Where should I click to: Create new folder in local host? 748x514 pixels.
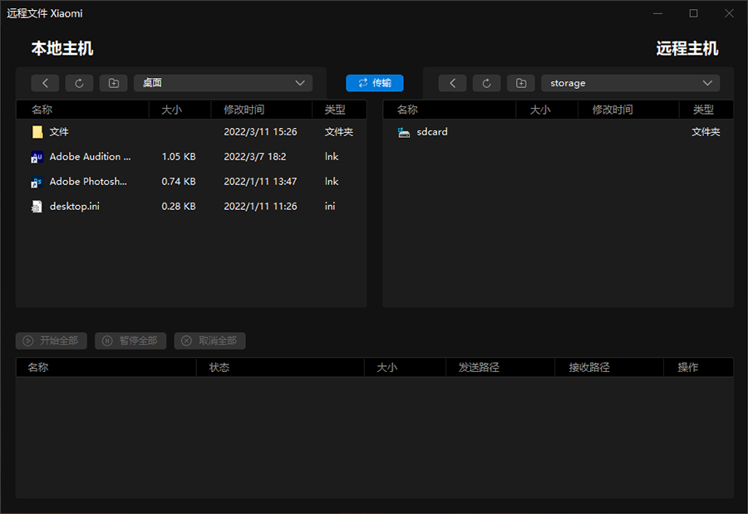pyautogui.click(x=114, y=83)
